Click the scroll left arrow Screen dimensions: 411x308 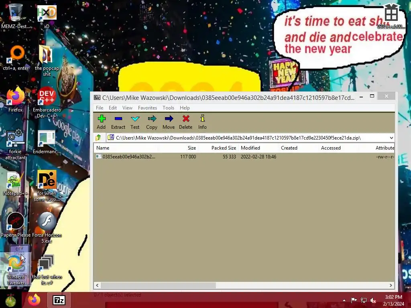[97, 285]
